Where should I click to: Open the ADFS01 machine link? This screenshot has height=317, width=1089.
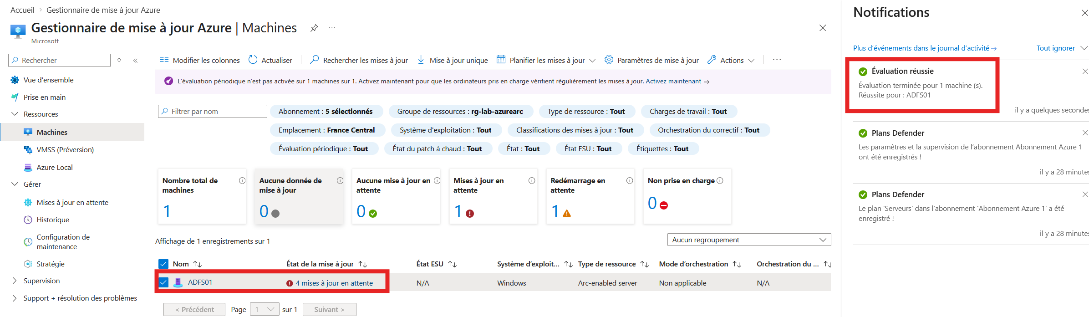(200, 282)
